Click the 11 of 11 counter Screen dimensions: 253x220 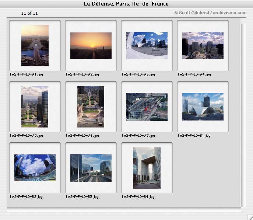[29, 13]
